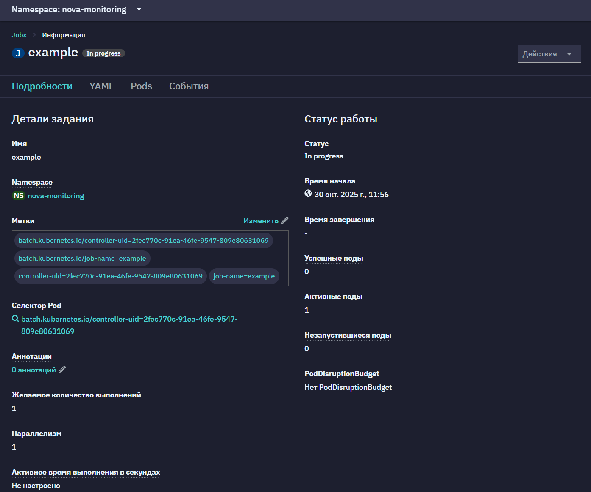The image size is (591, 492).
Task: Click the pencil icon next to Изменить
Action: [285, 220]
